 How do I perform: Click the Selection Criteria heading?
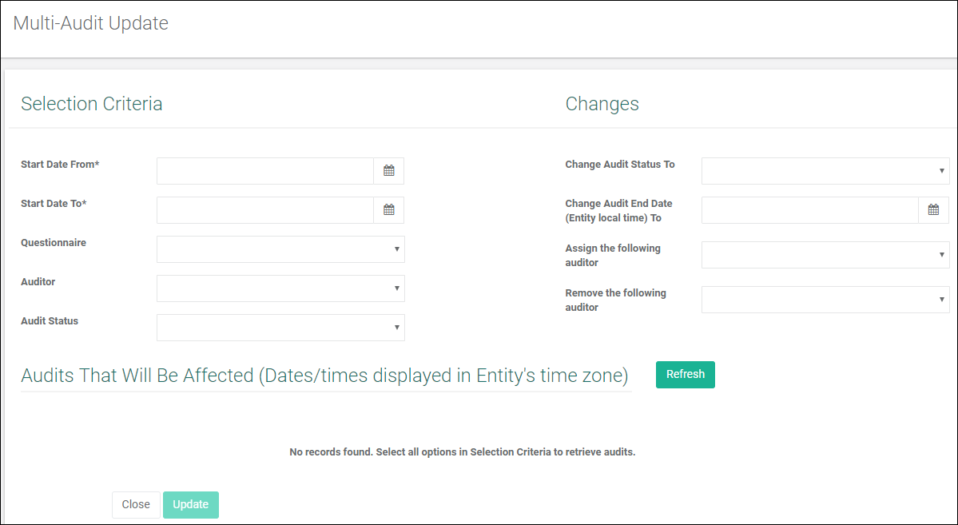point(91,103)
